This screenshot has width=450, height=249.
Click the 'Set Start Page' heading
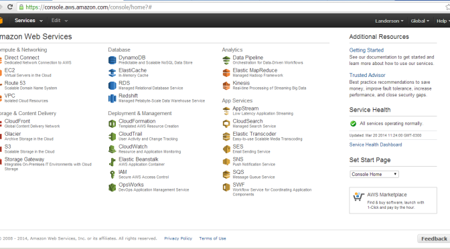[x=370, y=160]
